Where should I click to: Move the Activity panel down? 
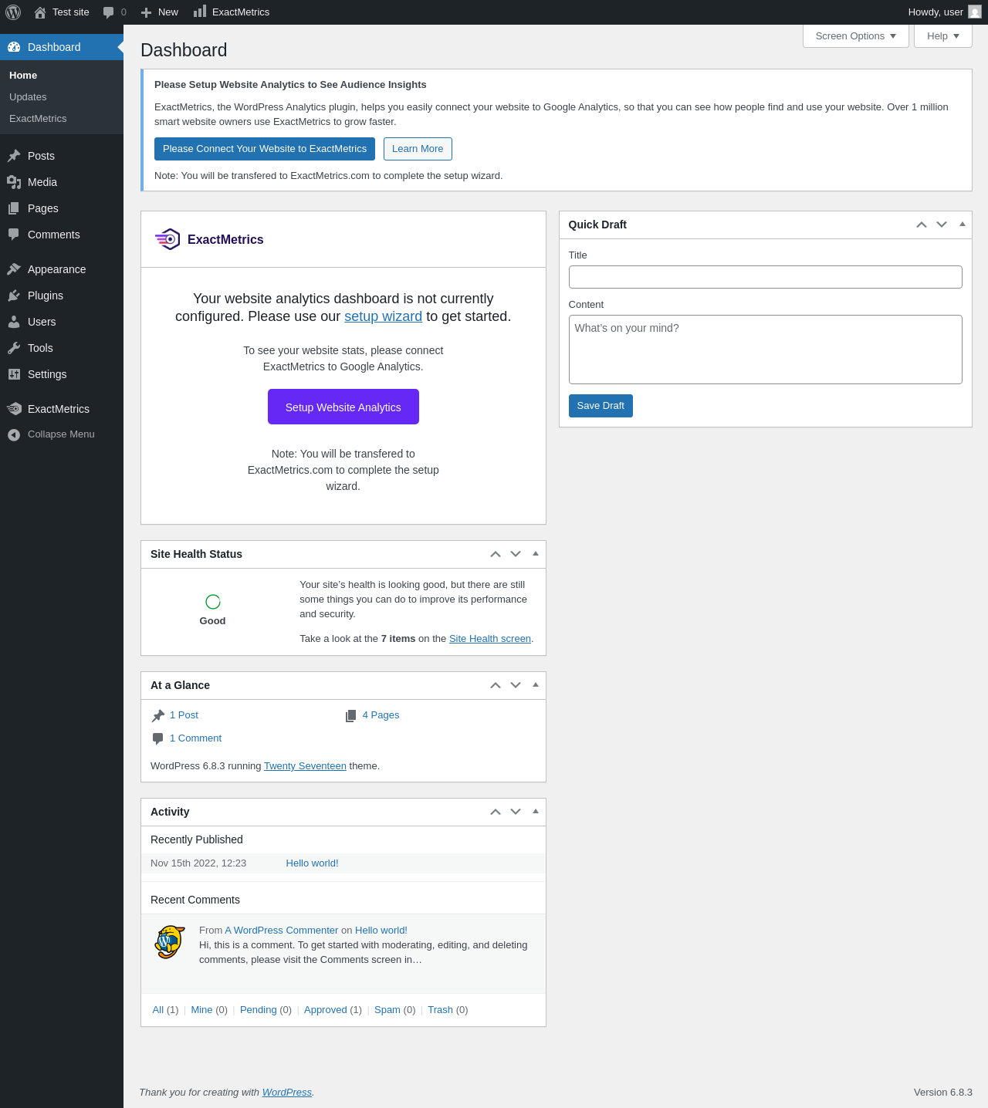pos(516,812)
